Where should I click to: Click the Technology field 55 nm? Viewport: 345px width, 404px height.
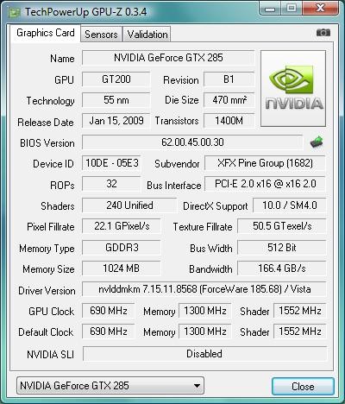click(116, 100)
